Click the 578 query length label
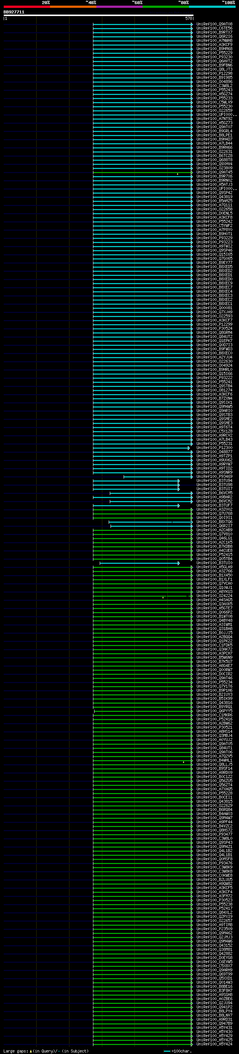 [x=188, y=18]
